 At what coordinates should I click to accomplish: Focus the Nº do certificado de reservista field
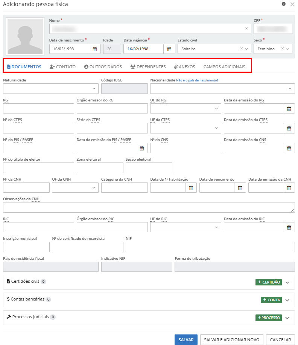pos(88,247)
